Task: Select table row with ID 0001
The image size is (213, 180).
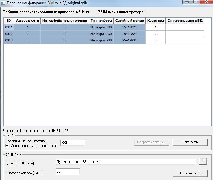Action: [x=9, y=27]
